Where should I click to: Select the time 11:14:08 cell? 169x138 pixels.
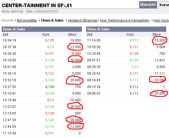coord(94,40)
